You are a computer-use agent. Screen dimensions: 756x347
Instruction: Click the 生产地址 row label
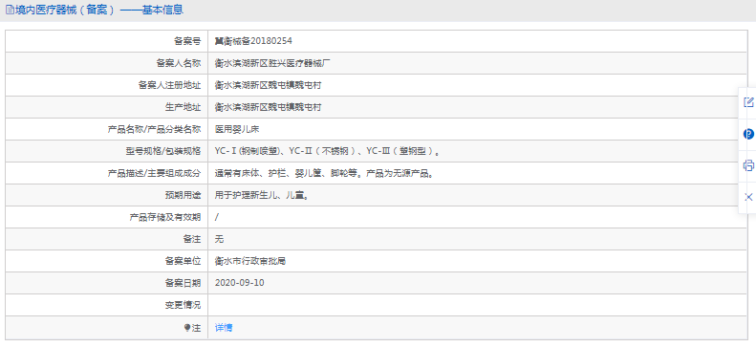184,107
